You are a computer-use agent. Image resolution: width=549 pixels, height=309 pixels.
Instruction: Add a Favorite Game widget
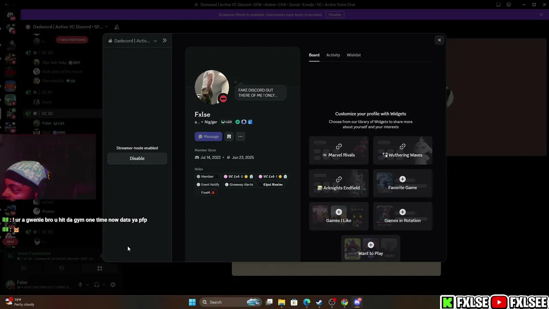(x=403, y=183)
